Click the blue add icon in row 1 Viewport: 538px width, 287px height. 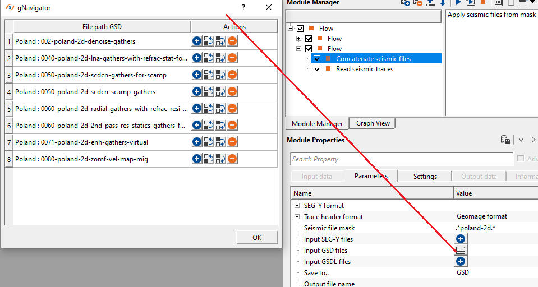(197, 41)
